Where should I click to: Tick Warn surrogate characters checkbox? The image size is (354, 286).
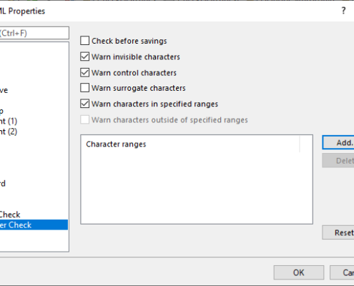click(85, 88)
